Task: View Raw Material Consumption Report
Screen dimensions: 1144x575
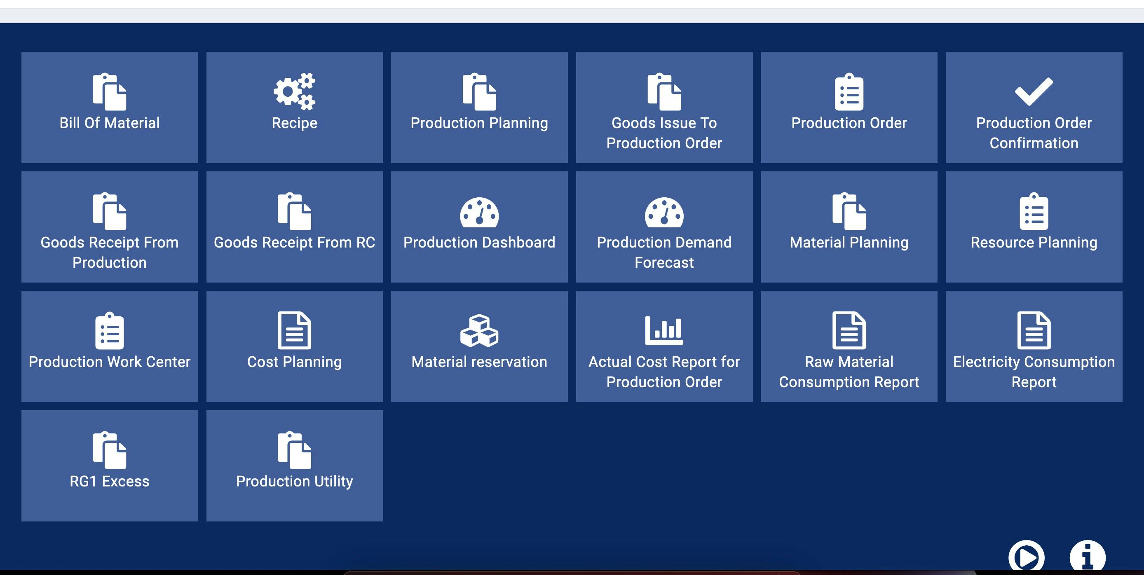Action: click(849, 346)
